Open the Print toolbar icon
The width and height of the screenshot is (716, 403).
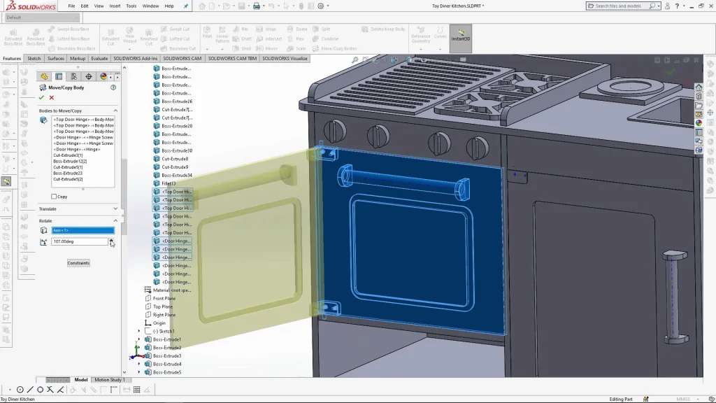[x=257, y=6]
